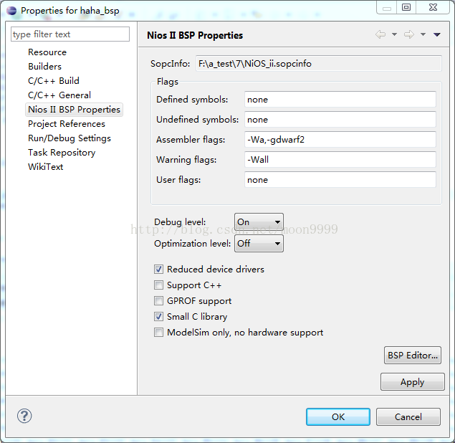Click the Cancel button
The width and height of the screenshot is (455, 443).
pyautogui.click(x=408, y=417)
